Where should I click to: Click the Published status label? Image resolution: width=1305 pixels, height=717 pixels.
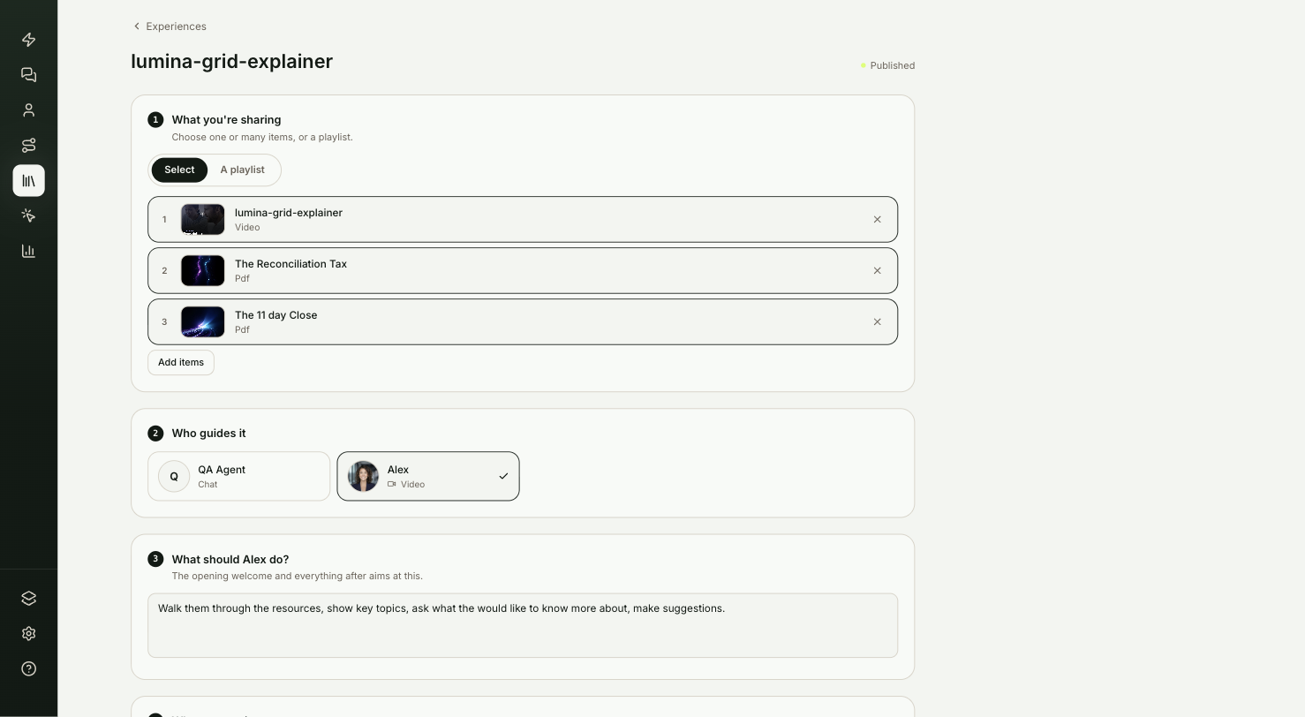point(888,65)
